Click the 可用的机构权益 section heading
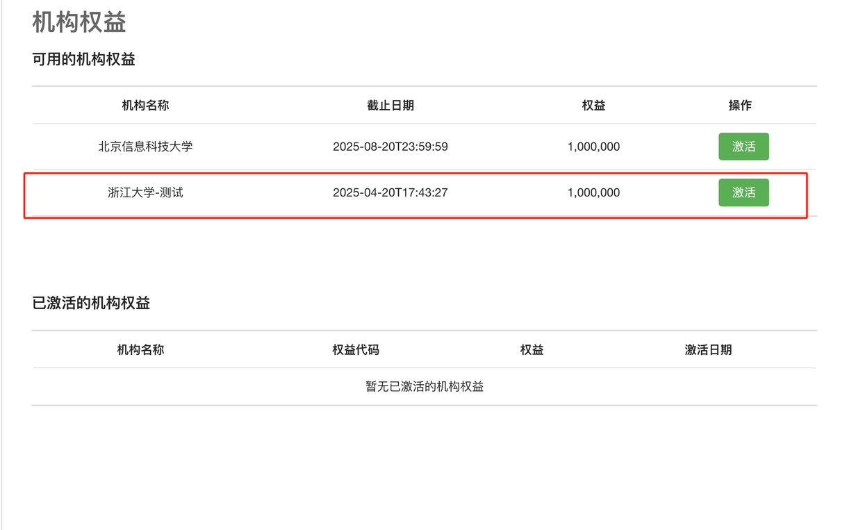This screenshot has width=847, height=530. (x=83, y=60)
